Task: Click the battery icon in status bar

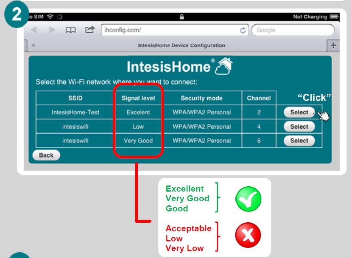Action: tap(334, 17)
